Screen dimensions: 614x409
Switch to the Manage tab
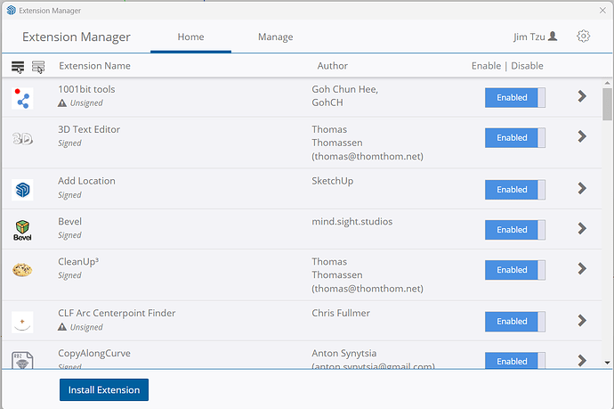[275, 37]
